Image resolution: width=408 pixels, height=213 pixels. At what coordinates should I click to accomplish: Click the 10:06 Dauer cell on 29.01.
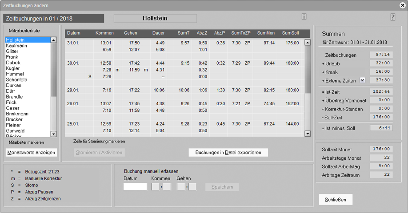tap(159, 90)
